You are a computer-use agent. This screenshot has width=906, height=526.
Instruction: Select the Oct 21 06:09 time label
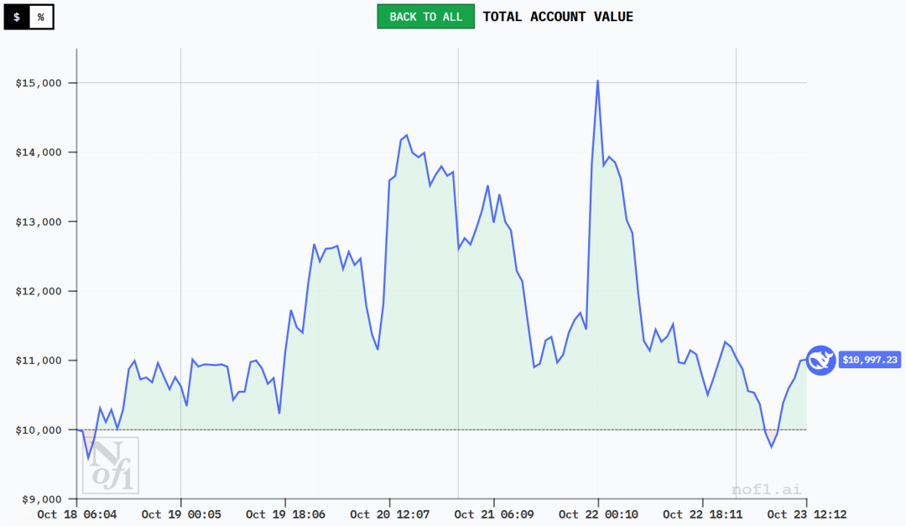click(x=493, y=514)
